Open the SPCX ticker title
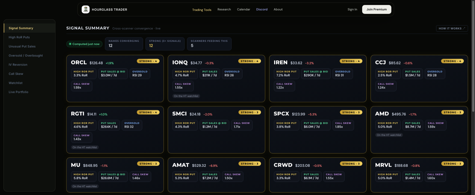The image size is (475, 195). (x=281, y=114)
